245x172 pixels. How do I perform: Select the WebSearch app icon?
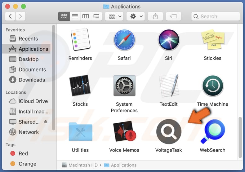(x=213, y=132)
